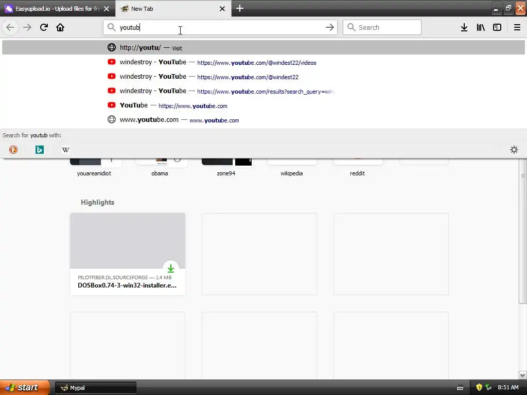Click the security shield tray icon
Viewport: 527px width, 395px height.
[x=479, y=388]
